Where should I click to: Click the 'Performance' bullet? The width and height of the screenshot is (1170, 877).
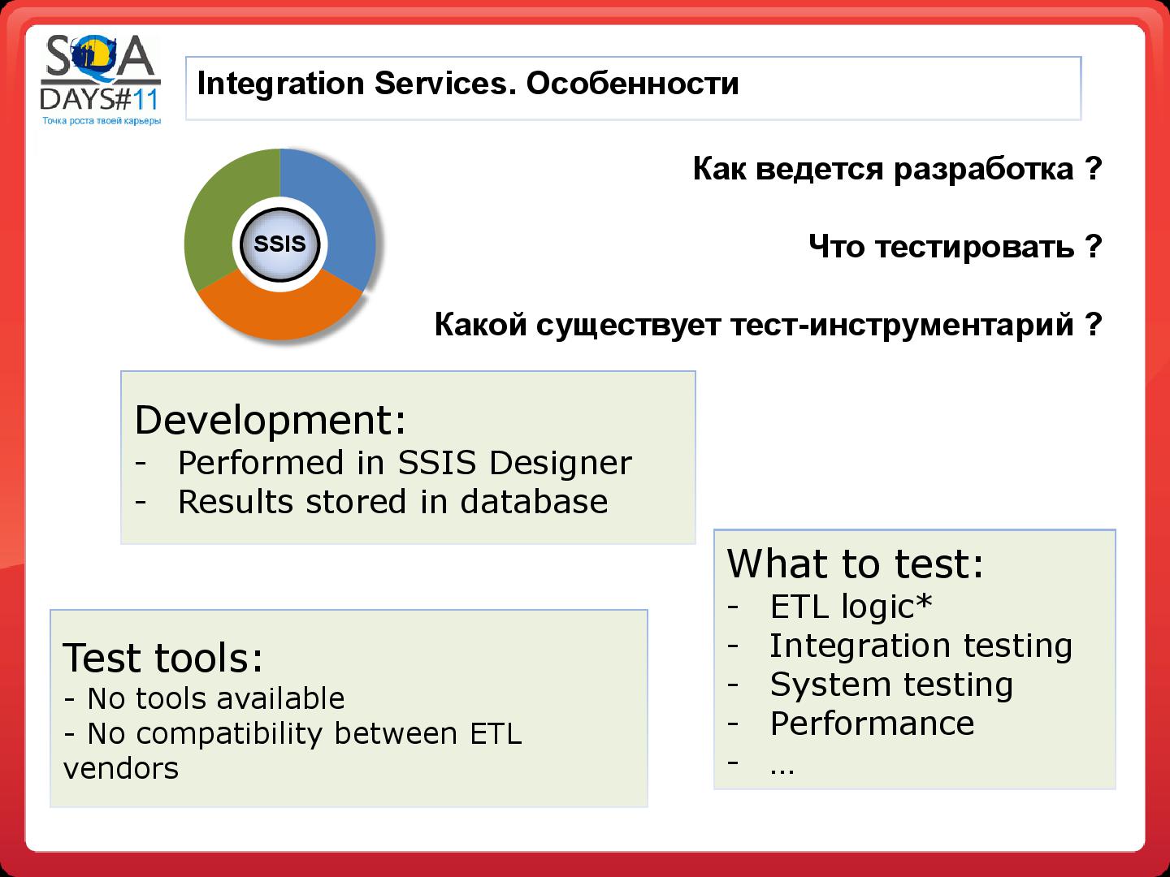[x=872, y=724]
